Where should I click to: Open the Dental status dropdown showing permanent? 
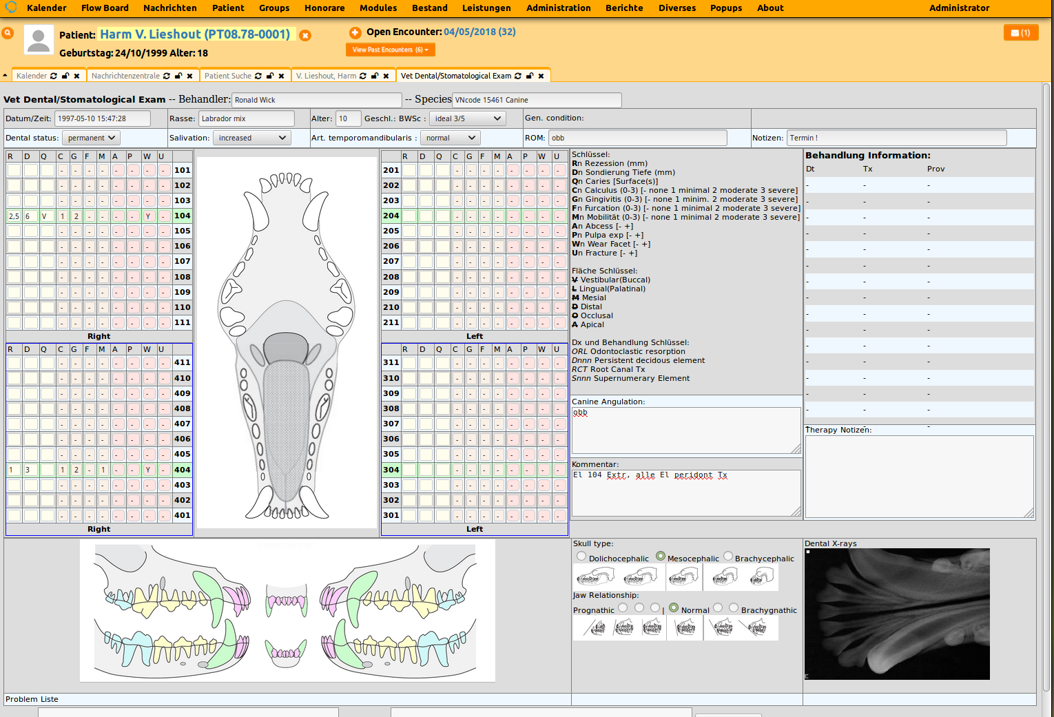pos(91,138)
